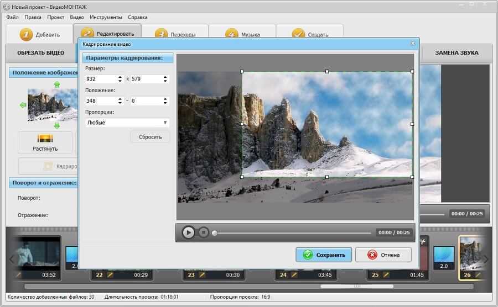Click the edit pencil icon on clip 24
This screenshot has width=498, height=307.
click(x=294, y=274)
